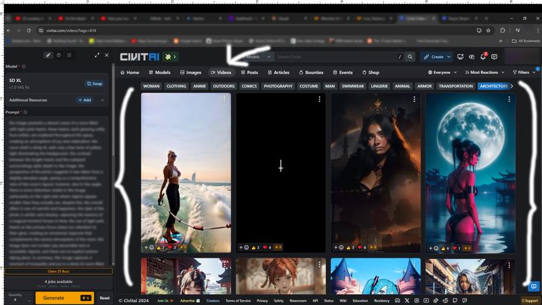Go to the Bounties tab
542x305 pixels.
pyautogui.click(x=311, y=73)
